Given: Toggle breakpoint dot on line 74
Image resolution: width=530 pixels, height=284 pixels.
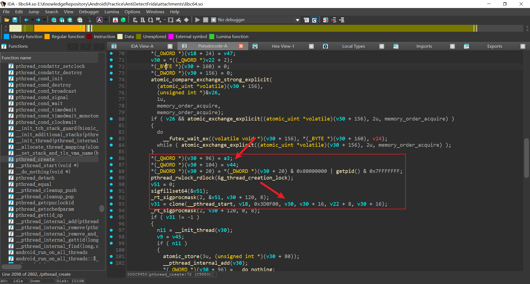Looking at the screenshot, I should [111, 80].
